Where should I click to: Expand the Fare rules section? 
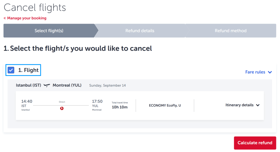259,72
